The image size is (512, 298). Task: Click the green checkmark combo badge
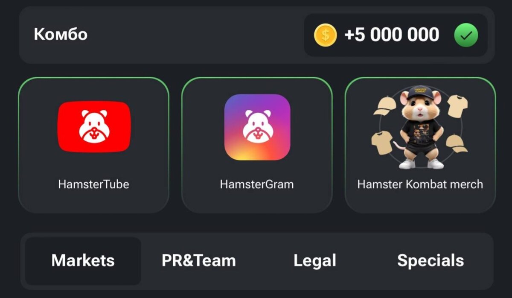click(x=466, y=35)
